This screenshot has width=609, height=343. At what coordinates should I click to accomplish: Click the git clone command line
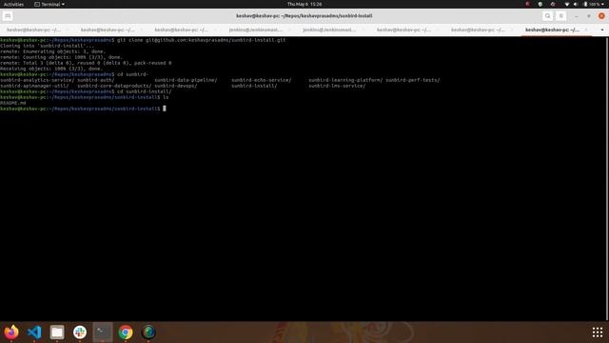143,40
